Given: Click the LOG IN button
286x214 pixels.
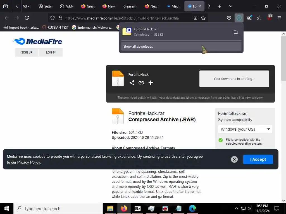Looking at the screenshot, I should coord(51,52).
